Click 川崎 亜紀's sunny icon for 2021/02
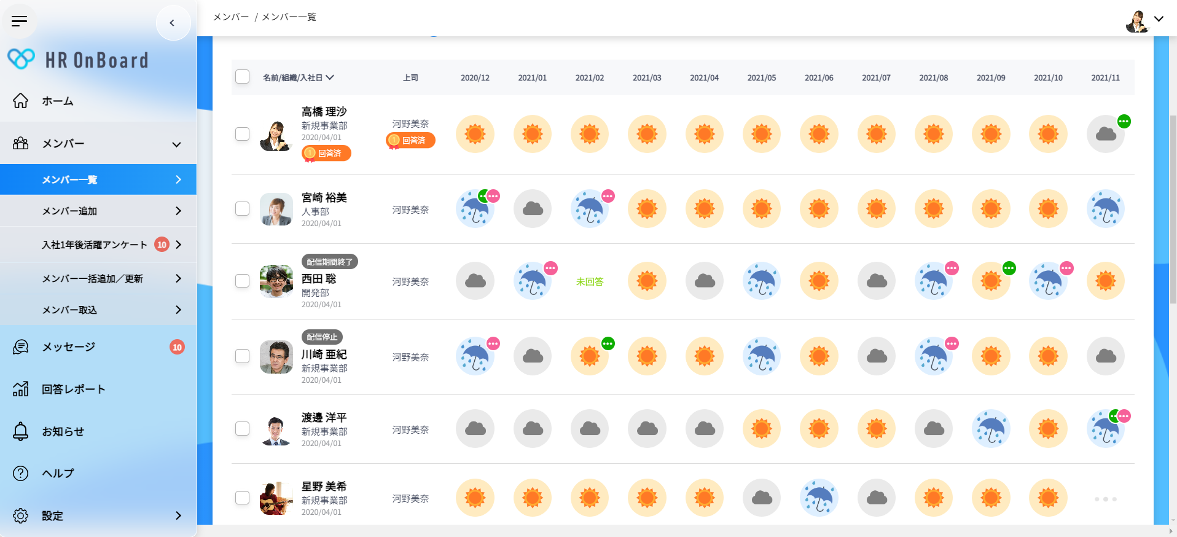Viewport: 1177px width, 537px height. pos(589,356)
